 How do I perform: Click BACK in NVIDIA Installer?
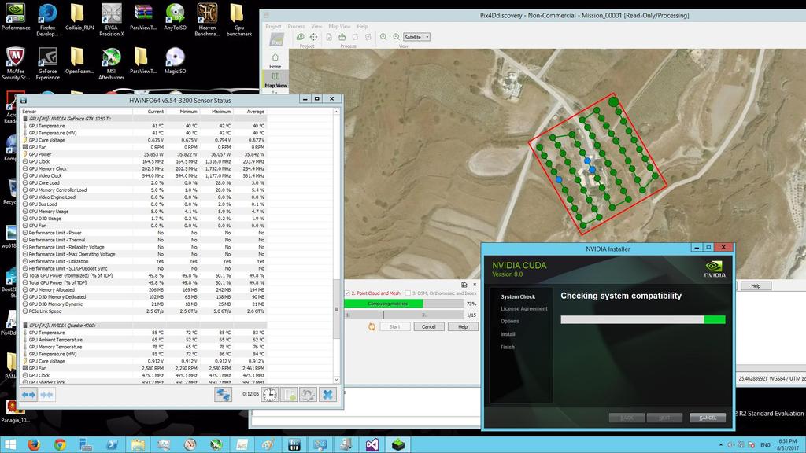(627, 418)
